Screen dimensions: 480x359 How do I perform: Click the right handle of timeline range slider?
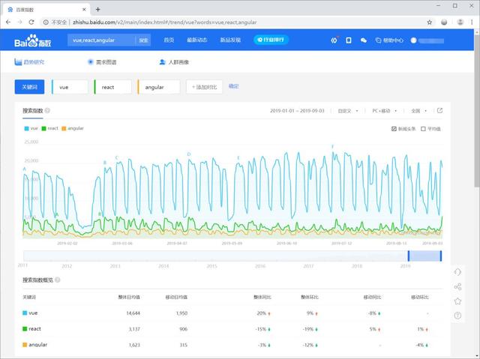coord(441,256)
